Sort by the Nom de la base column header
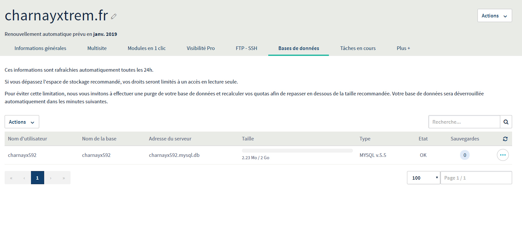Viewport: 522px width, 249px height. coord(99,139)
